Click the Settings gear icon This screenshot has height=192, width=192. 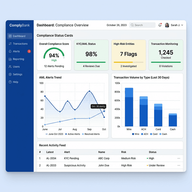pyautogui.click(x=10, y=74)
